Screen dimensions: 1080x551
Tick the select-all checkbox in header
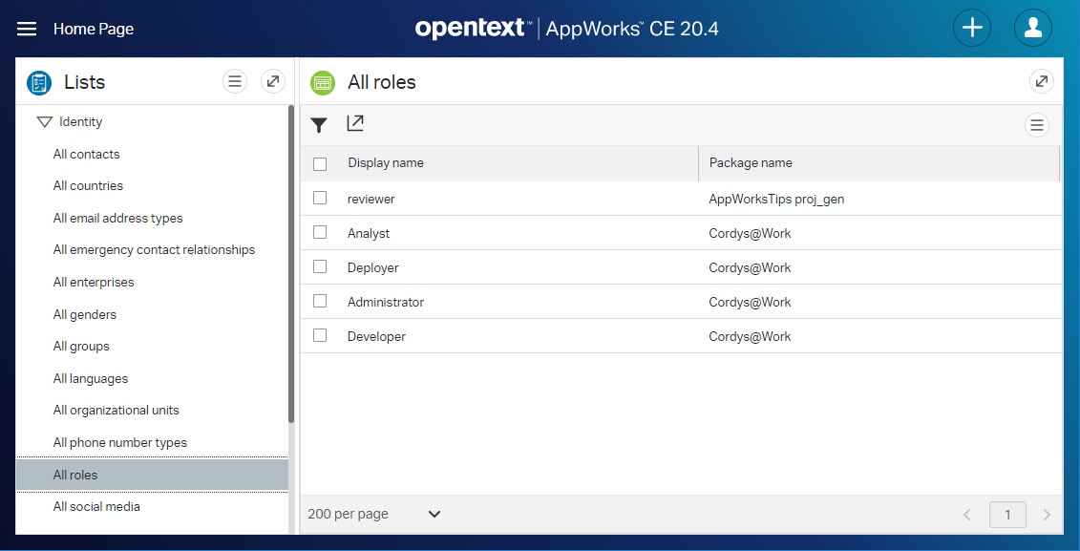pos(320,164)
